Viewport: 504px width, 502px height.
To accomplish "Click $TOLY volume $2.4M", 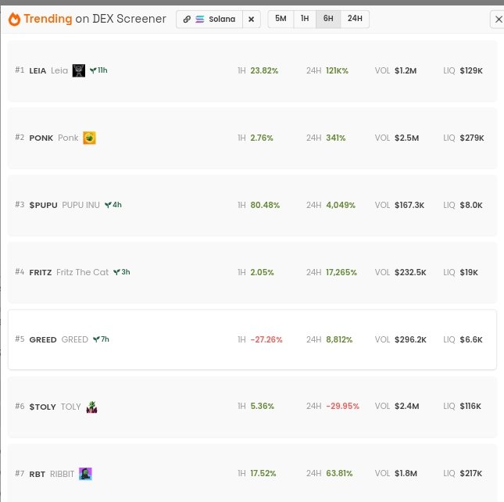I will (407, 406).
